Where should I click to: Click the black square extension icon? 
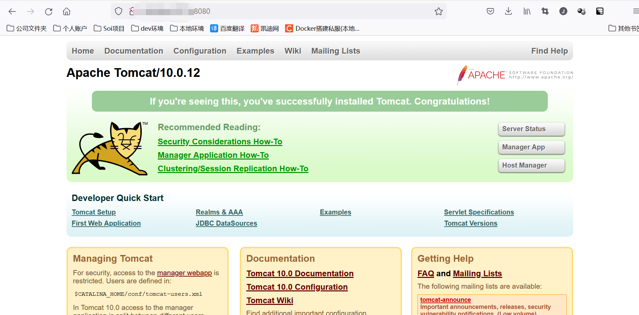click(600, 11)
